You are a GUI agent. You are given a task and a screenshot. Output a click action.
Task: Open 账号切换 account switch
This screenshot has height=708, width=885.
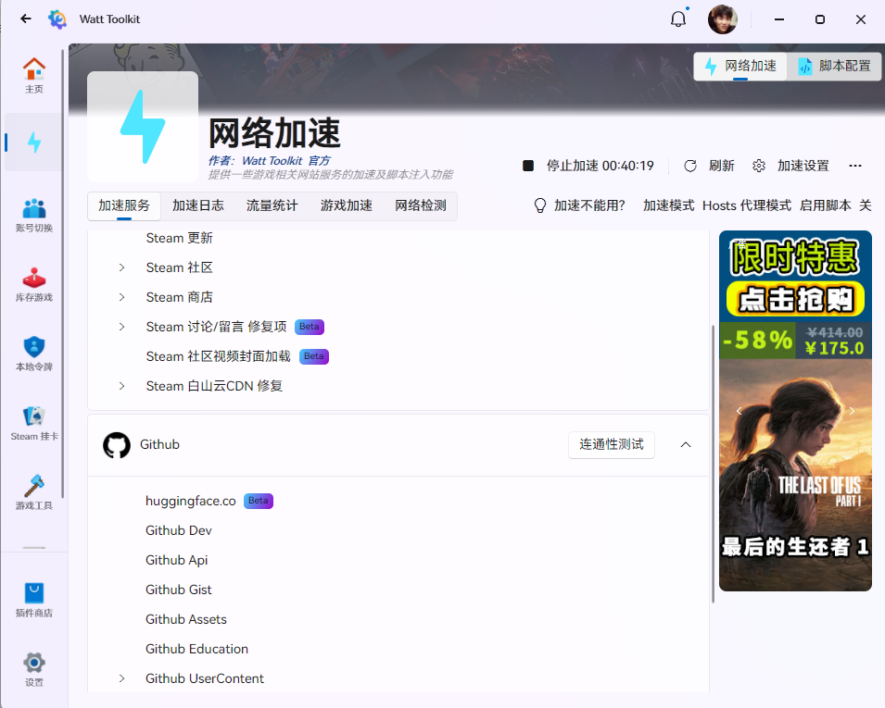point(34,216)
